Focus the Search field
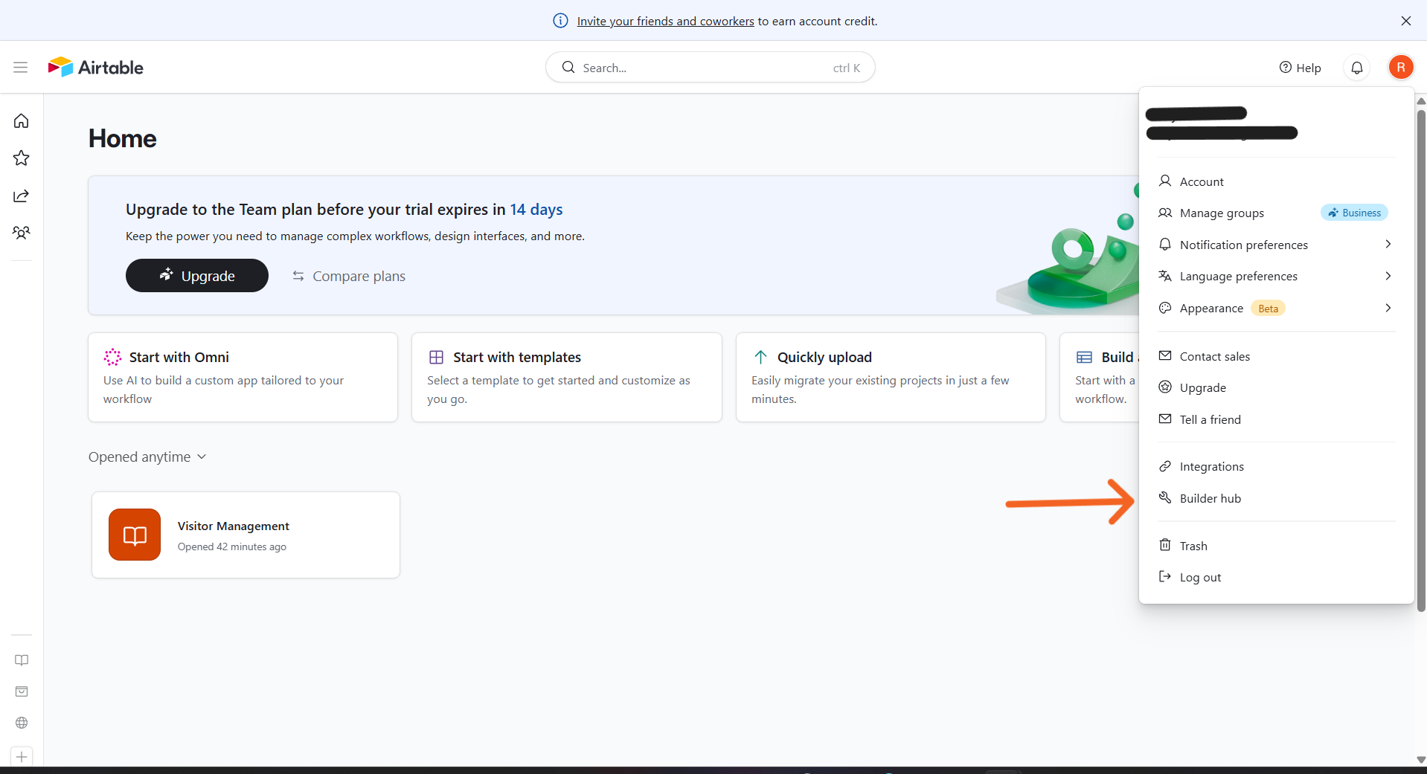This screenshot has width=1427, height=774. pyautogui.click(x=711, y=68)
